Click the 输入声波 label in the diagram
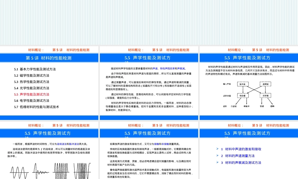Image resolution: width=298 pixels, height=179 pixels. click(227, 84)
